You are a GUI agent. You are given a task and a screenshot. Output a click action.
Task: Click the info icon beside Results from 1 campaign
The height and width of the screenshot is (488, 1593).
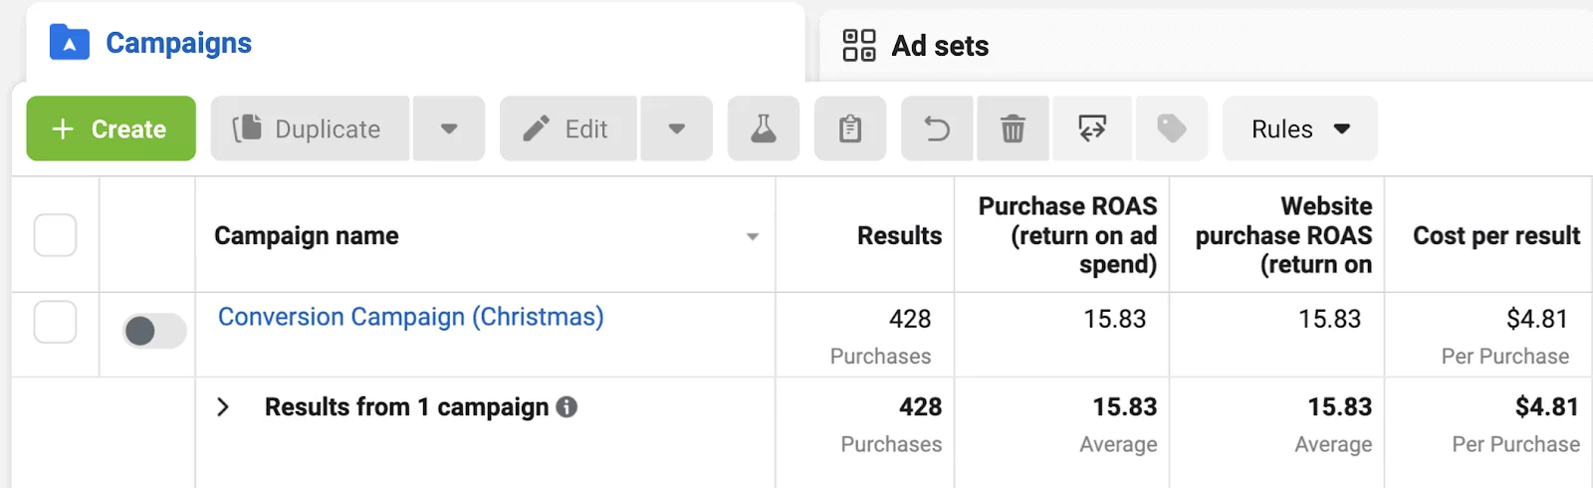(x=567, y=406)
